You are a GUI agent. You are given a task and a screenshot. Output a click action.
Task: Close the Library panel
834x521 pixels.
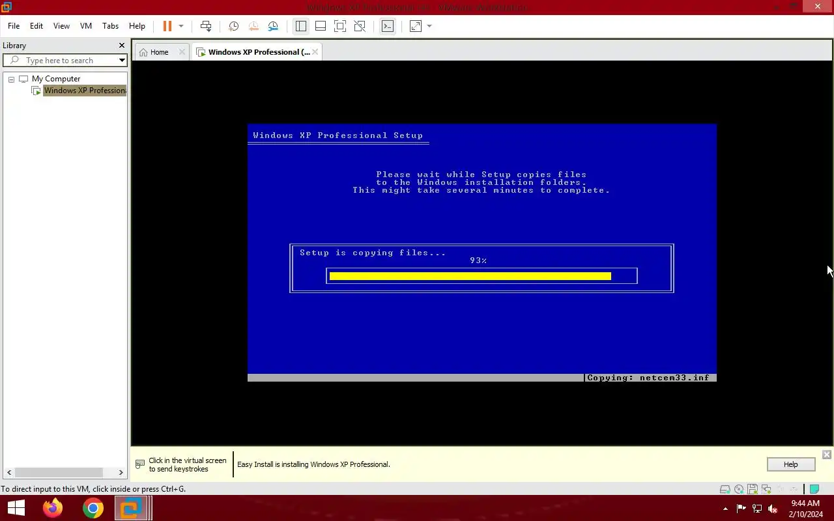[x=121, y=46]
